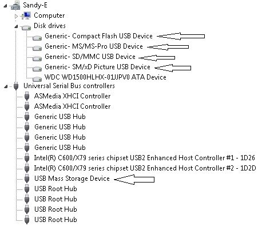
Task: Click the Universal Serial Bus controllers plug icon
Action: pyautogui.click(x=16, y=86)
